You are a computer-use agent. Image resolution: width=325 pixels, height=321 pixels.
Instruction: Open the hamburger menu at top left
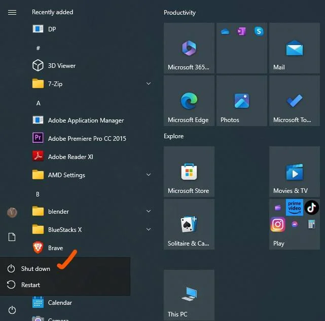point(12,13)
